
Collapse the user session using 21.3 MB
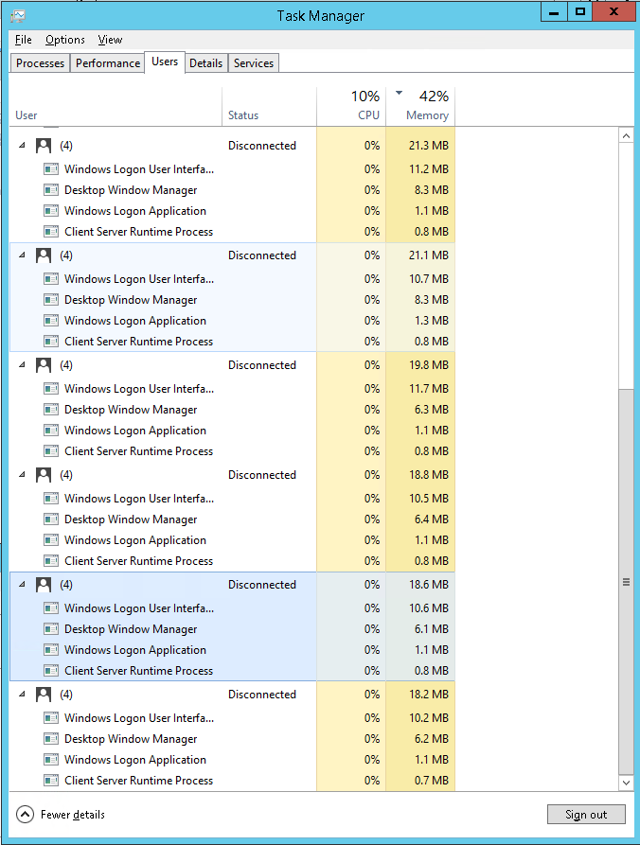22,146
